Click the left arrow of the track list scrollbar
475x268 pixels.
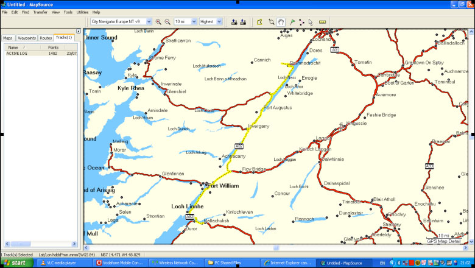click(7, 244)
